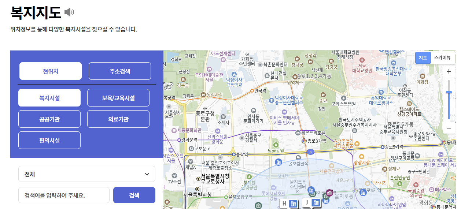This screenshot has height=209, width=461.
Task: Click the 을지로입구역 station label
Action: 240,197
